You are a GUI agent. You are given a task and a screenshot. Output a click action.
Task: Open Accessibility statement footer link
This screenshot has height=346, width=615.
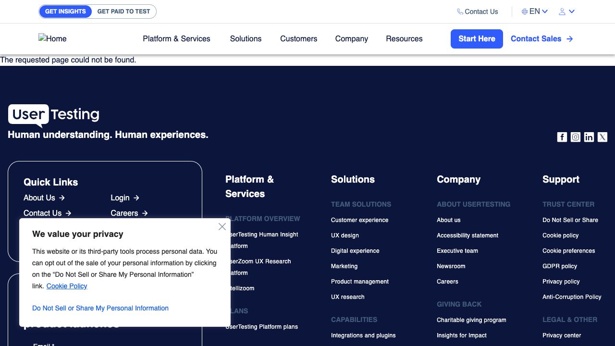(x=467, y=235)
